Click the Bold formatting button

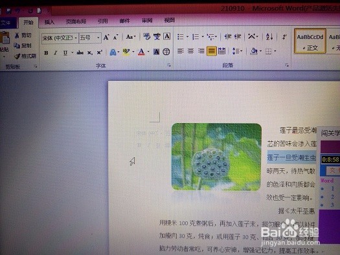tap(46, 53)
